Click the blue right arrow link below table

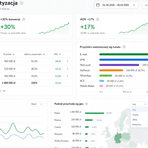pos(4,91)
